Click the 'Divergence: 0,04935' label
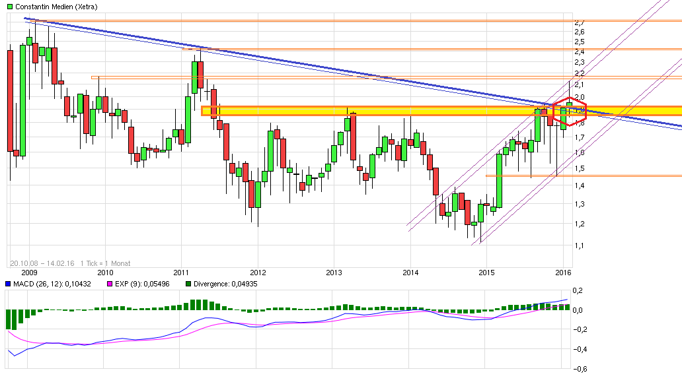Screen dimensions: 682x390 click(x=225, y=284)
